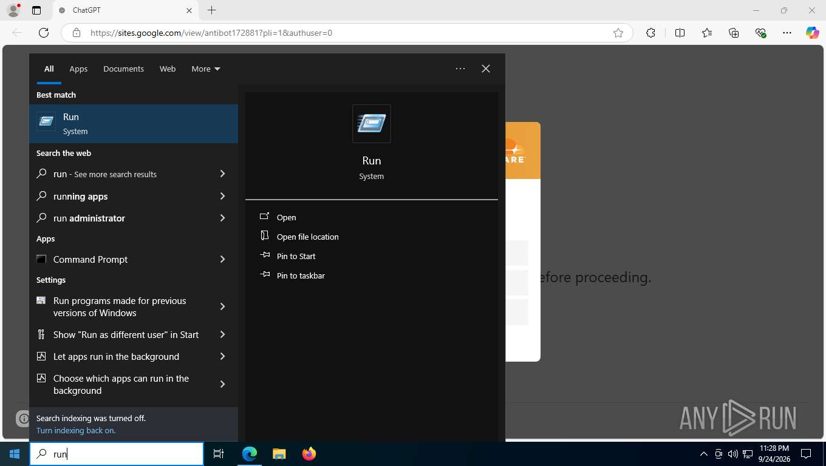Viewport: 826px width, 466px height.
Task: Expand 'Let apps run in the background' arrow
Action: pyautogui.click(x=222, y=356)
